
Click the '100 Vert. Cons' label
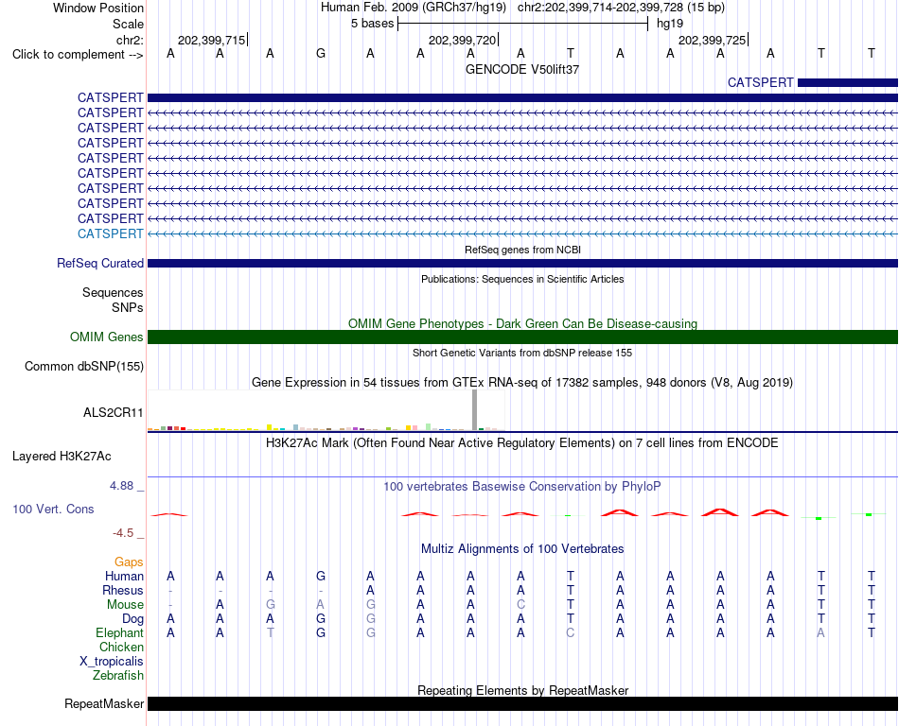53,509
